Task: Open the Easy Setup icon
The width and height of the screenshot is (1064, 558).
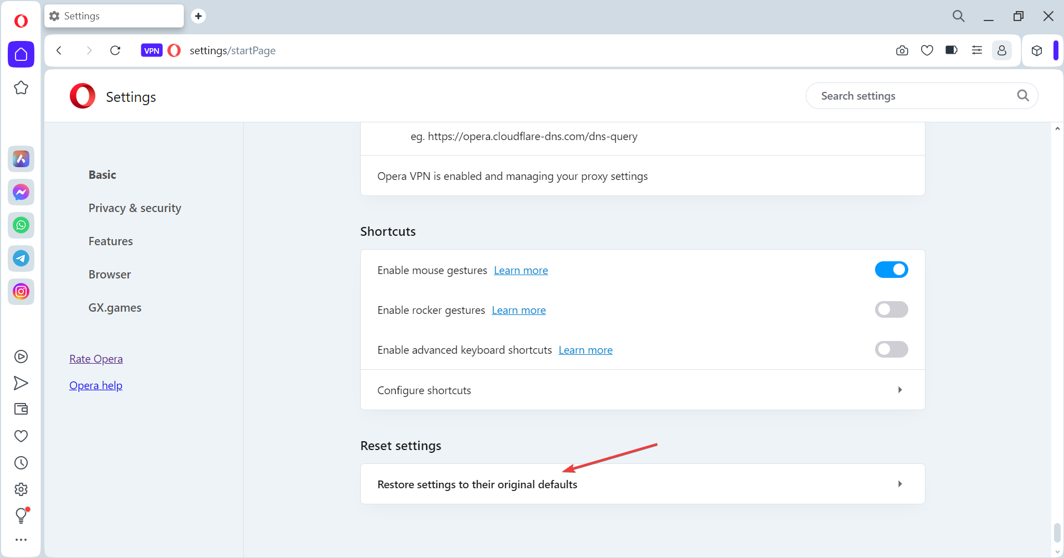Action: click(x=977, y=50)
